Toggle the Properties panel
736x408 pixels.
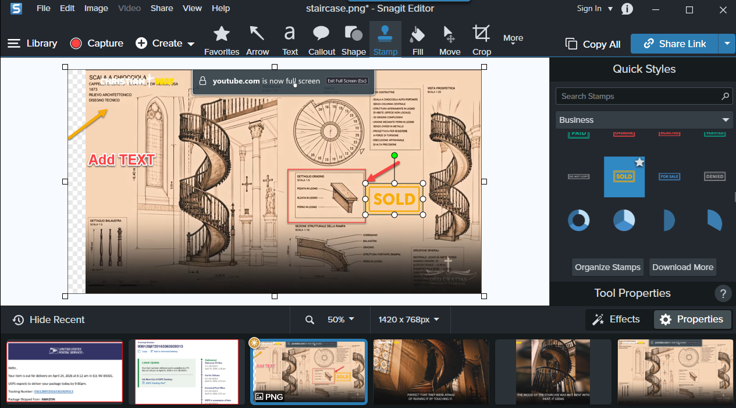[x=692, y=319]
